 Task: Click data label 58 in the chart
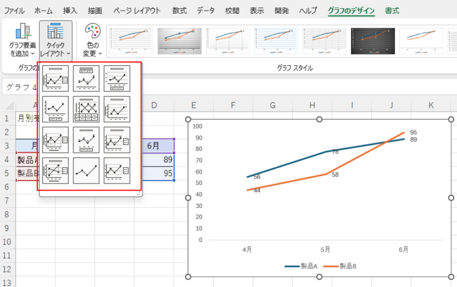click(335, 175)
